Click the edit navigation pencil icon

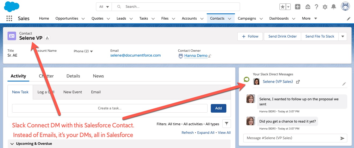pos(349,19)
